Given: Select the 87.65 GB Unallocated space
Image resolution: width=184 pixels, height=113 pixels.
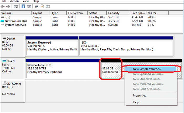Looking at the screenshot, I should point(110,70).
